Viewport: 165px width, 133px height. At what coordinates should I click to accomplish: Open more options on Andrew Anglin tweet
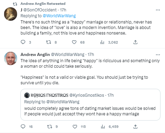click(x=158, y=55)
